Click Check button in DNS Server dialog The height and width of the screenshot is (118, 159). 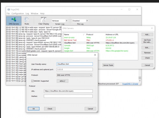(x=50, y=109)
